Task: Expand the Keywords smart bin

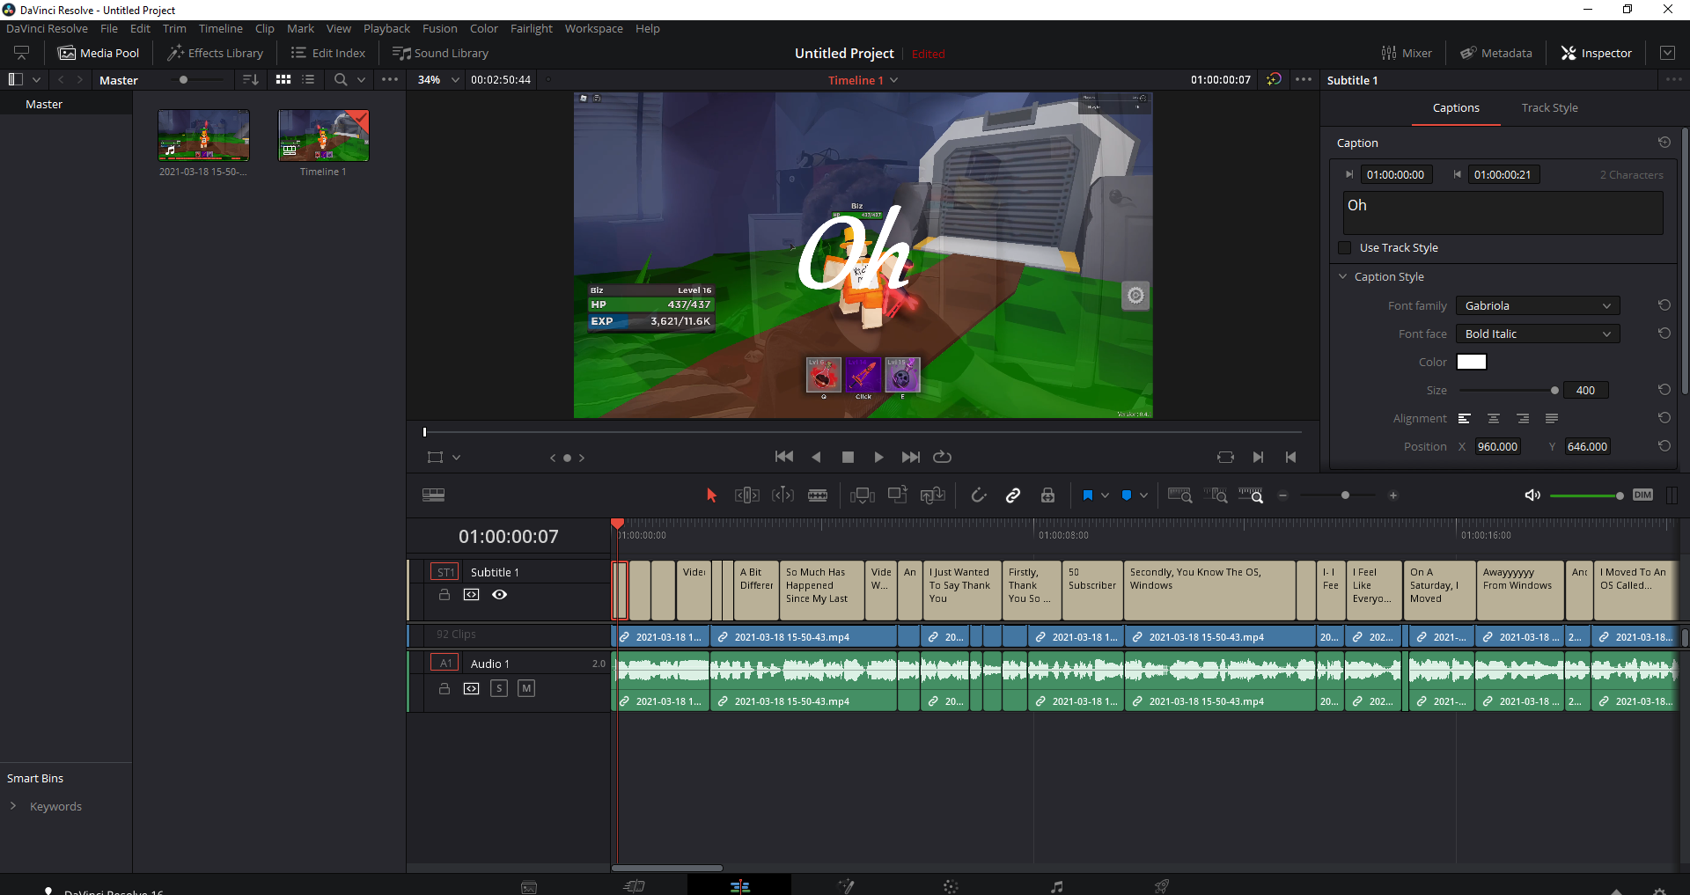Action: coord(13,806)
